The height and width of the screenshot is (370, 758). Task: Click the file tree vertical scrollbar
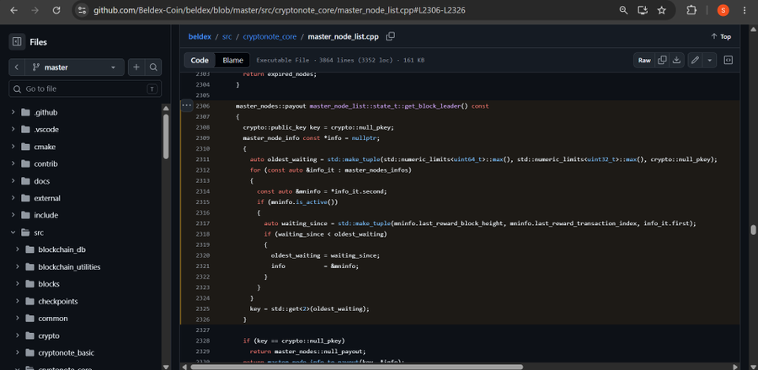[166, 137]
